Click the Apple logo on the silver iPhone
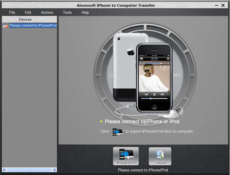Screen dimensions: 230x175 [x=131, y=51]
